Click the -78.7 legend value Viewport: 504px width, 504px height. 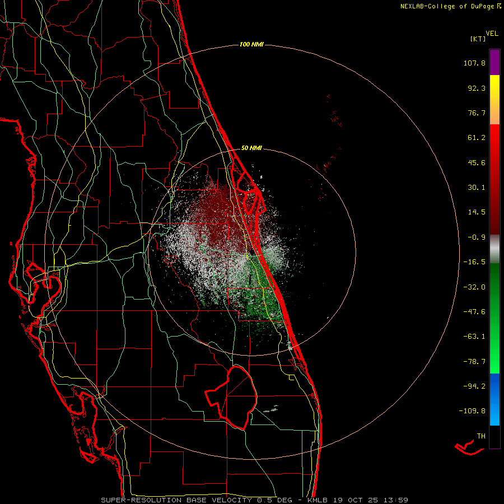coord(474,362)
